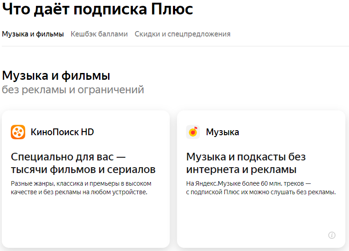Open the info icon in the Музыка card
This screenshot has height=251, width=349.
332,235
